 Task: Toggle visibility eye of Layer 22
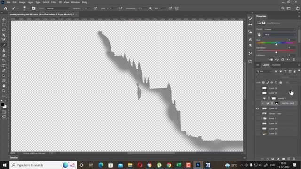258,108
